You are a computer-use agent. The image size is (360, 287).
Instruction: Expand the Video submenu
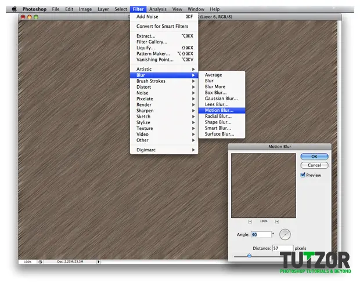(x=164, y=135)
